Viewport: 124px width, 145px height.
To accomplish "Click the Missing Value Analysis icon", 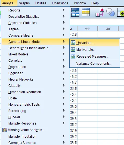I will pos(5,130).
